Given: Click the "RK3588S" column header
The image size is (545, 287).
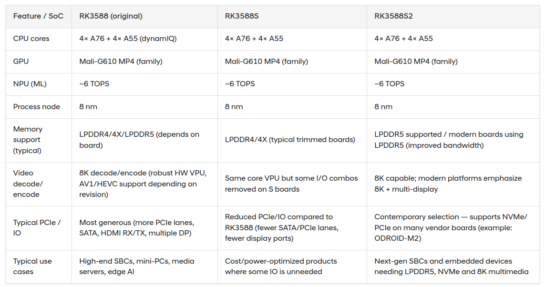Looking at the screenshot, I should pos(242,16).
